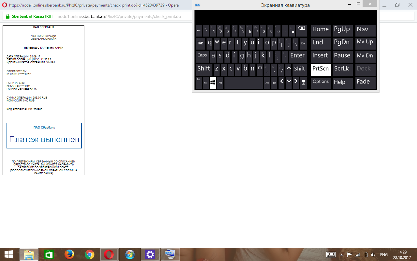Click the PgDn key on the on-screen keyboard
This screenshot has height=261, width=417.
(x=343, y=44)
